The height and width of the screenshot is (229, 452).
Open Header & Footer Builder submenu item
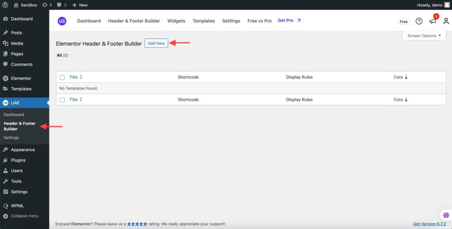click(19, 126)
